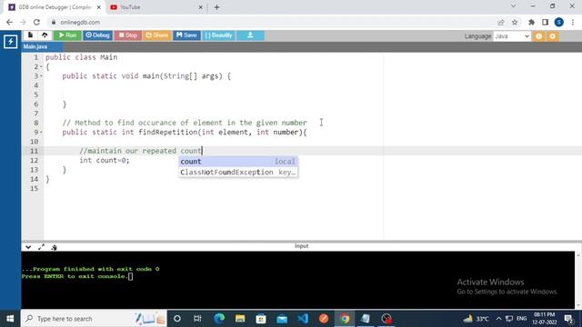Click the console clear icon
The image size is (582, 327).
[x=54, y=247]
